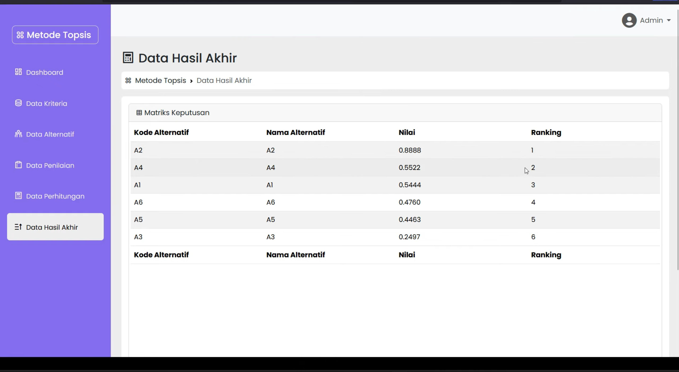Viewport: 679px width, 372px height.
Task: Click the Data Perhitungan calculator icon
Action: pyautogui.click(x=18, y=196)
